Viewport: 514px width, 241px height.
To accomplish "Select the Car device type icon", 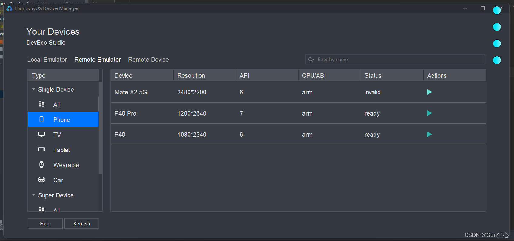I will point(42,180).
